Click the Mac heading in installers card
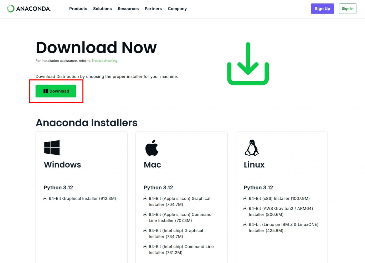The width and height of the screenshot is (365, 263). click(153, 165)
